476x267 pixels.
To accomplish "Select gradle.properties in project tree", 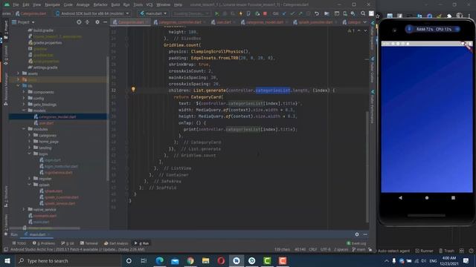I will tap(45, 43).
